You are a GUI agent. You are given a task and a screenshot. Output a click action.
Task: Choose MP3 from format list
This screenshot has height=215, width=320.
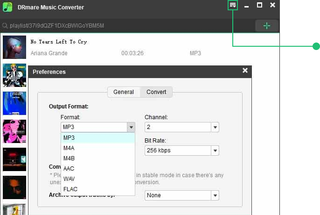(98, 138)
